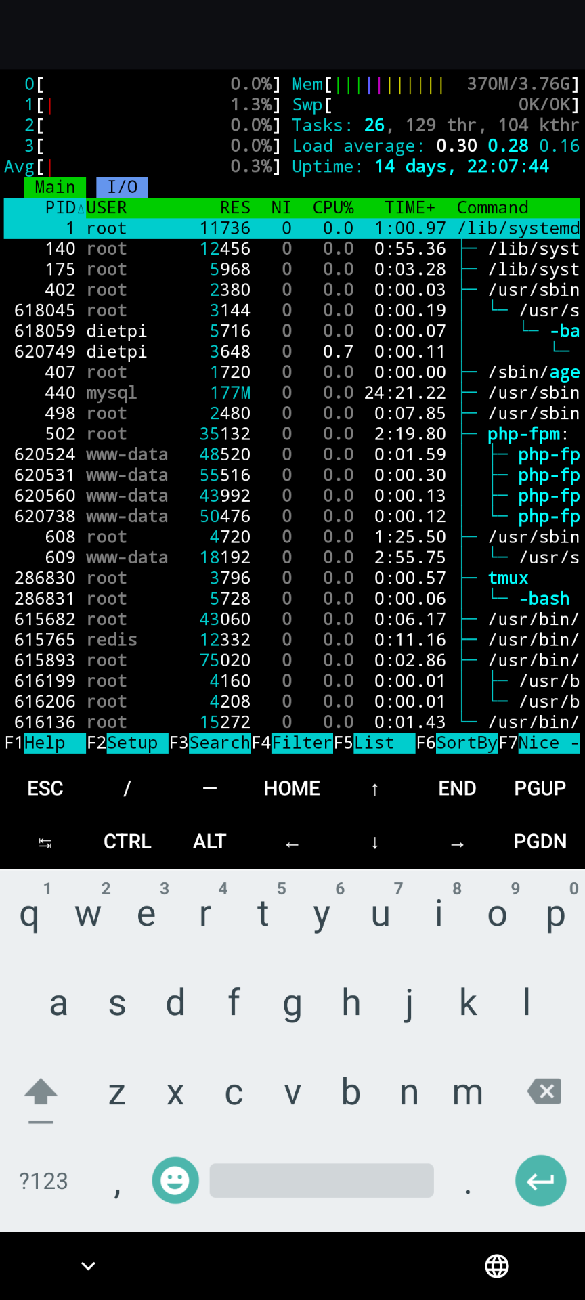Viewport: 585px width, 1300px height.
Task: Switch to htop I/O tab
Action: click(x=122, y=187)
